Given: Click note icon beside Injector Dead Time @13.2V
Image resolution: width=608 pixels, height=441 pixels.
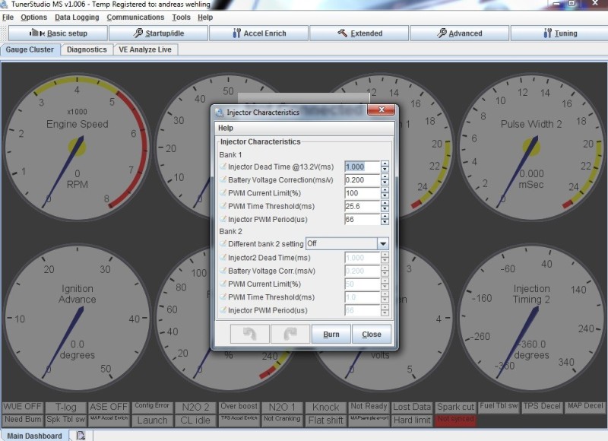Looking at the screenshot, I should click(x=223, y=167).
